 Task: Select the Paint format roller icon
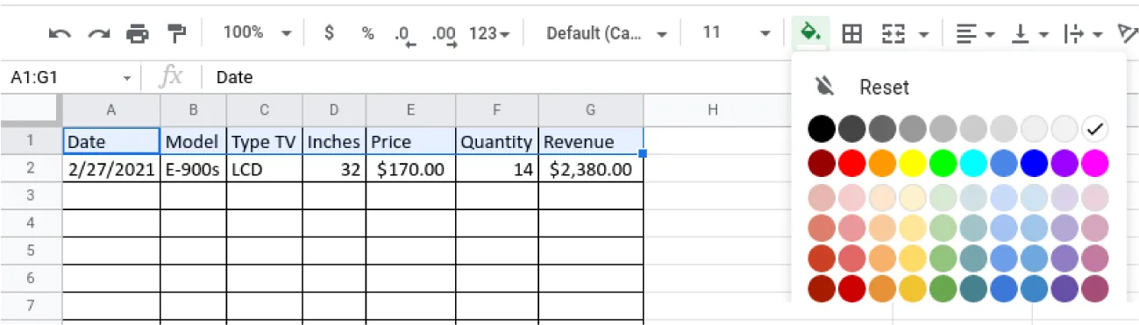177,34
